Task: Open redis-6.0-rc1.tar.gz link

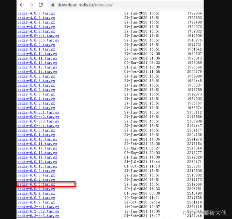Action: click(38, 112)
